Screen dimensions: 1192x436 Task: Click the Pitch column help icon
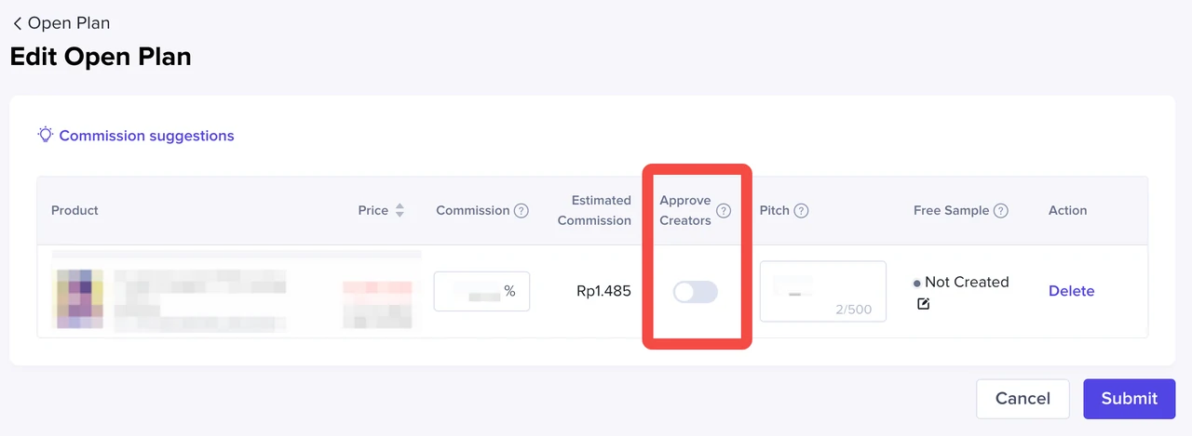point(801,211)
